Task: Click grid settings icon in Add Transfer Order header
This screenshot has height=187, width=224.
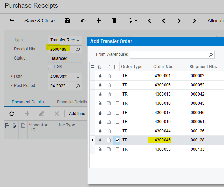Action: (92, 67)
